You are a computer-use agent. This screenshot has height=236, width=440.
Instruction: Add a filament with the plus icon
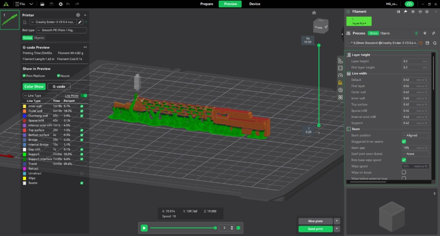pyautogui.click(x=413, y=12)
